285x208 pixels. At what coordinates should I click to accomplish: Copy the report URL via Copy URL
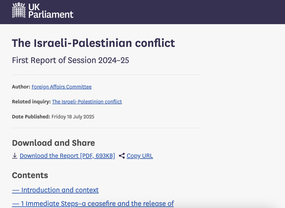tap(140, 156)
